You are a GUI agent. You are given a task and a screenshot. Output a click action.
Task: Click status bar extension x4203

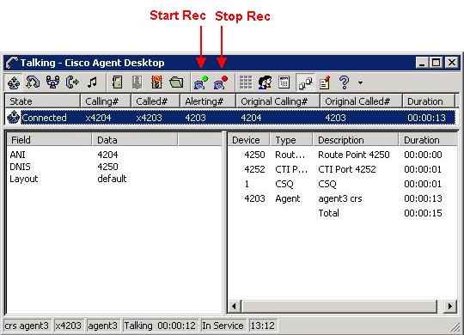(x=69, y=326)
